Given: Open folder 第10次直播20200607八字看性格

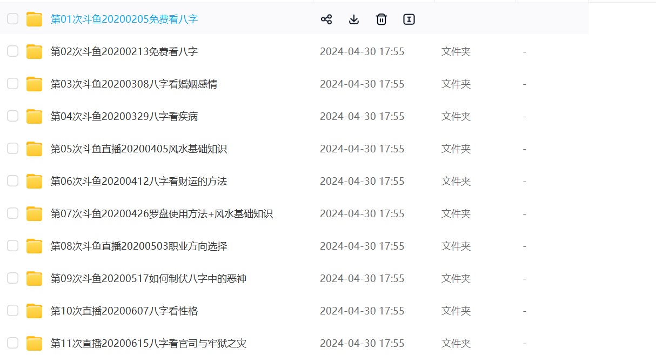Looking at the screenshot, I should point(124,311).
